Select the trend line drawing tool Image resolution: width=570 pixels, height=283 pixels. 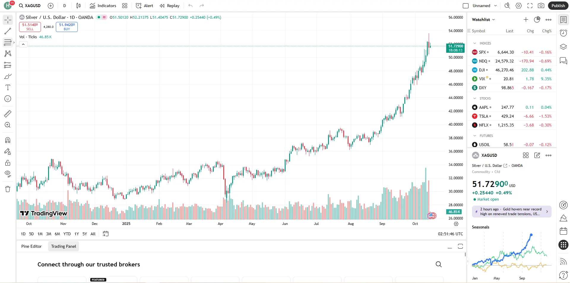click(8, 31)
